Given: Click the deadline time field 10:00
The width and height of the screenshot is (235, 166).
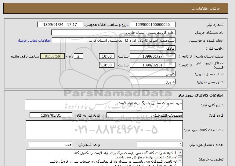Looking at the screenshot, I should [x=107, y=56].
